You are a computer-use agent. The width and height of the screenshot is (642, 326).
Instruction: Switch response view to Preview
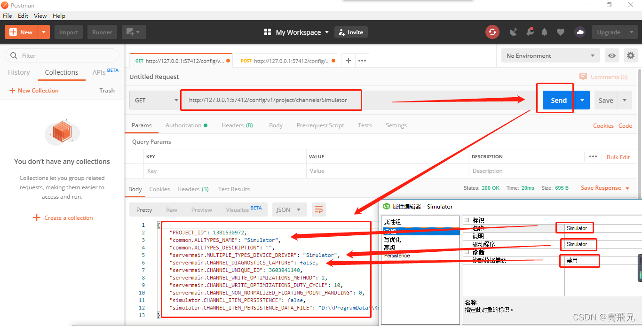click(x=201, y=210)
